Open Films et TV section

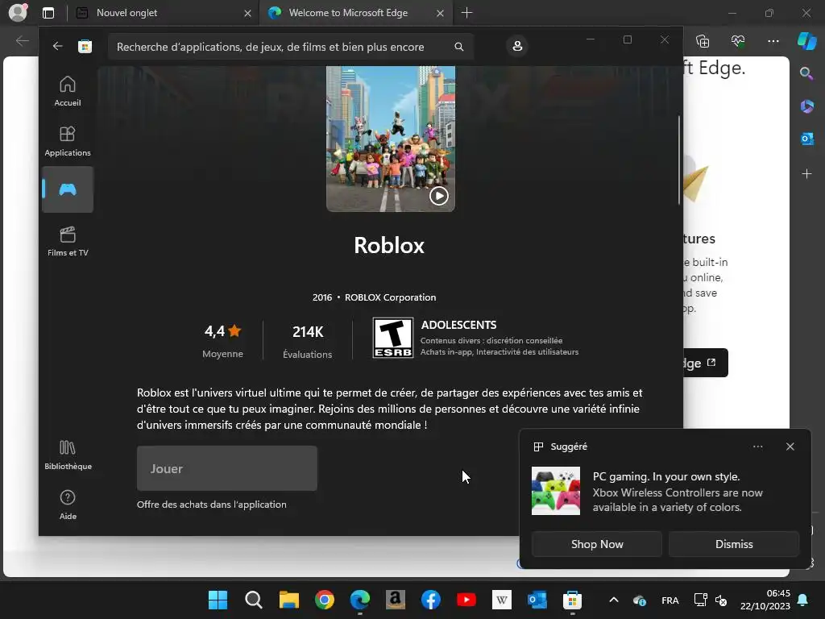coord(68,241)
